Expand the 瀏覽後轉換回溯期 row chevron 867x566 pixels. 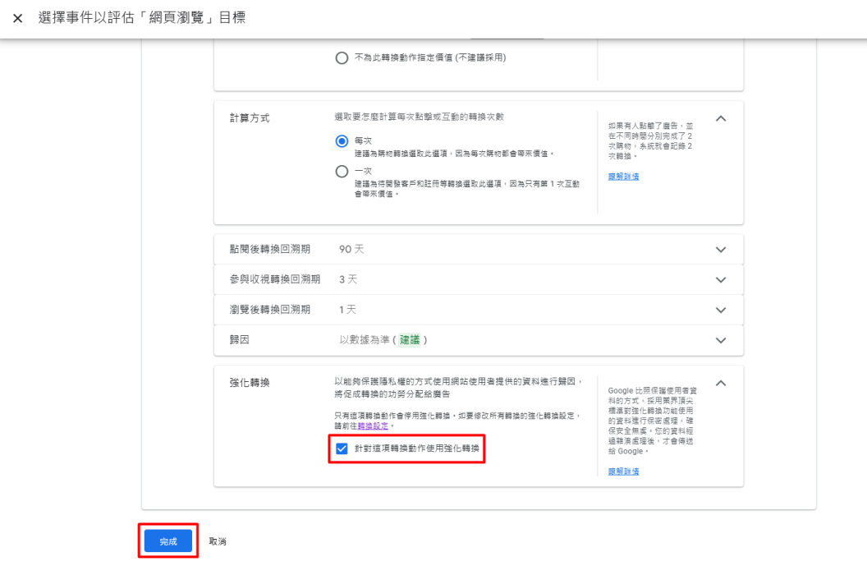[x=721, y=310]
